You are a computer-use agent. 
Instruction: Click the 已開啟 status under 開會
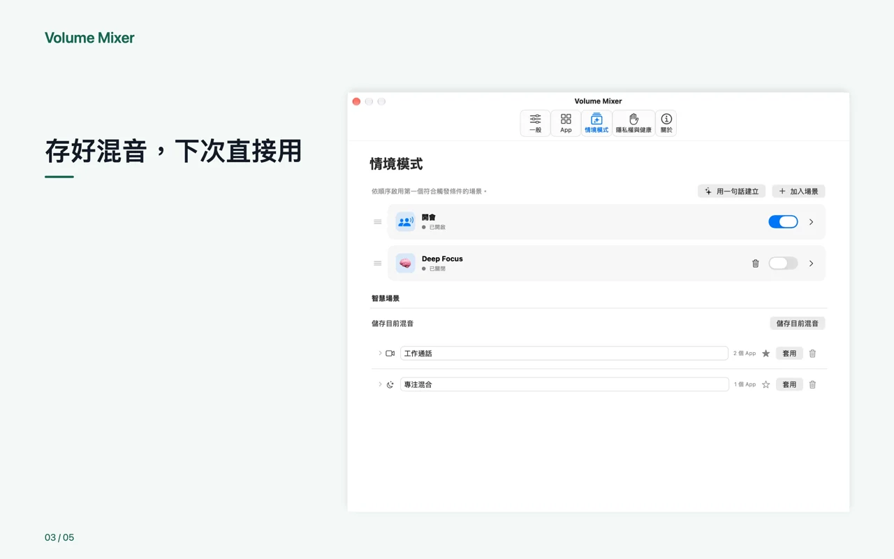[434, 227]
